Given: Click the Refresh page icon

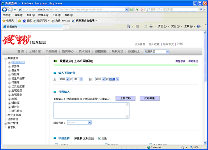Looking at the screenshot, I should click(x=137, y=9).
